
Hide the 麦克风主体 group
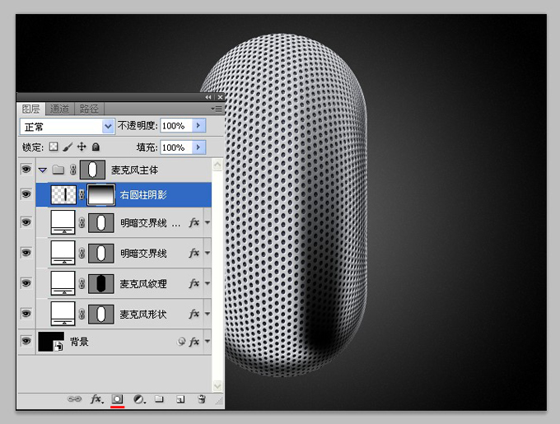point(26,169)
